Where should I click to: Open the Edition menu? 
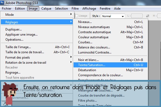pos(20,9)
